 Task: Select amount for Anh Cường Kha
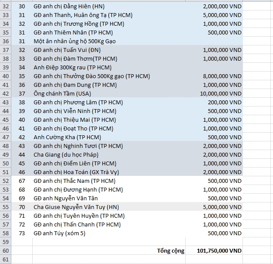(x=214, y=137)
